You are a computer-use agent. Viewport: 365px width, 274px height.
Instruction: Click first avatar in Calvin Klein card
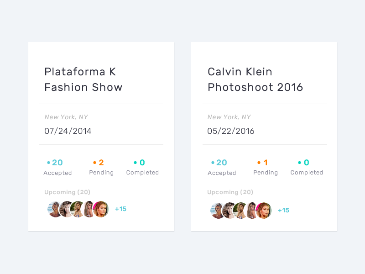217,211
